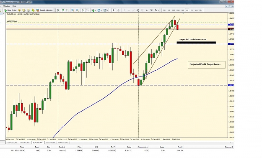Open the Help menu
Viewport: 262px width, 158px height.
click(x=14, y=6)
